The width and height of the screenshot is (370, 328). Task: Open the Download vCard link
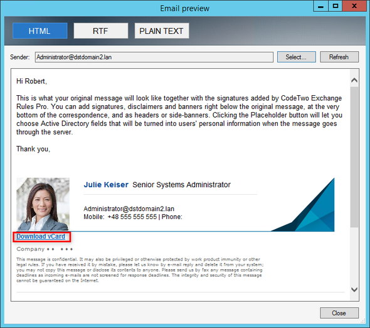click(41, 237)
